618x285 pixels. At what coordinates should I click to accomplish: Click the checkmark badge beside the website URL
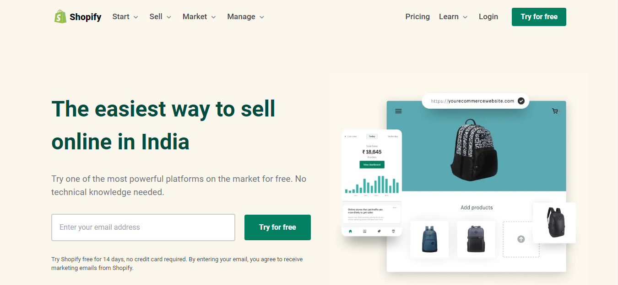[521, 101]
